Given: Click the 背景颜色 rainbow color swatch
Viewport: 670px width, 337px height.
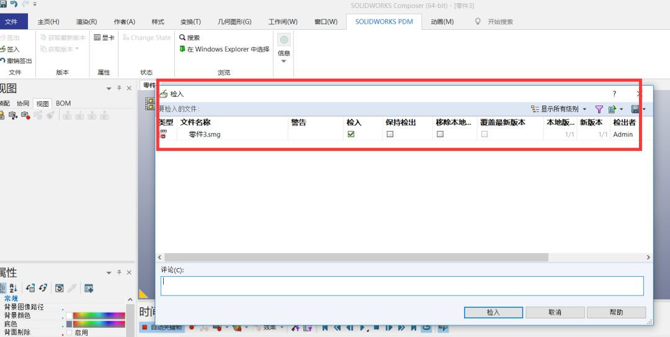Looking at the screenshot, I should (99, 315).
